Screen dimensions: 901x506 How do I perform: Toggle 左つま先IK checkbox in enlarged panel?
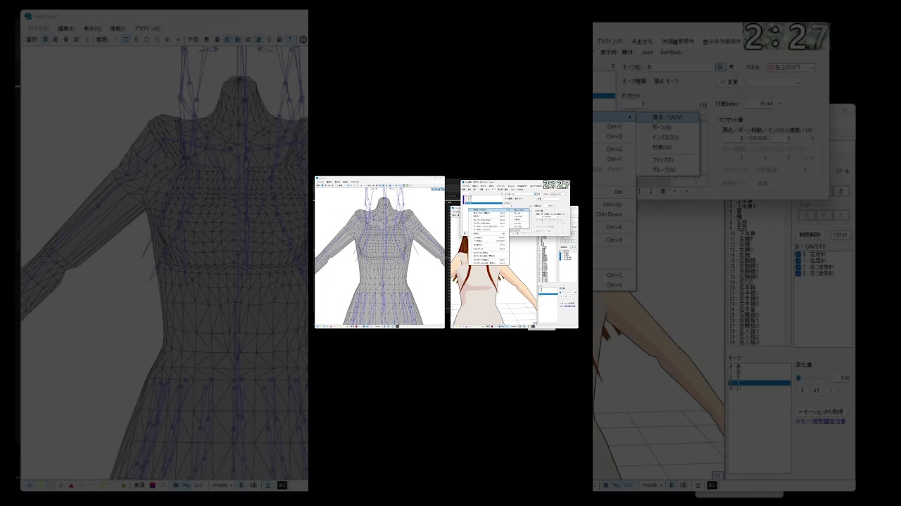(799, 267)
